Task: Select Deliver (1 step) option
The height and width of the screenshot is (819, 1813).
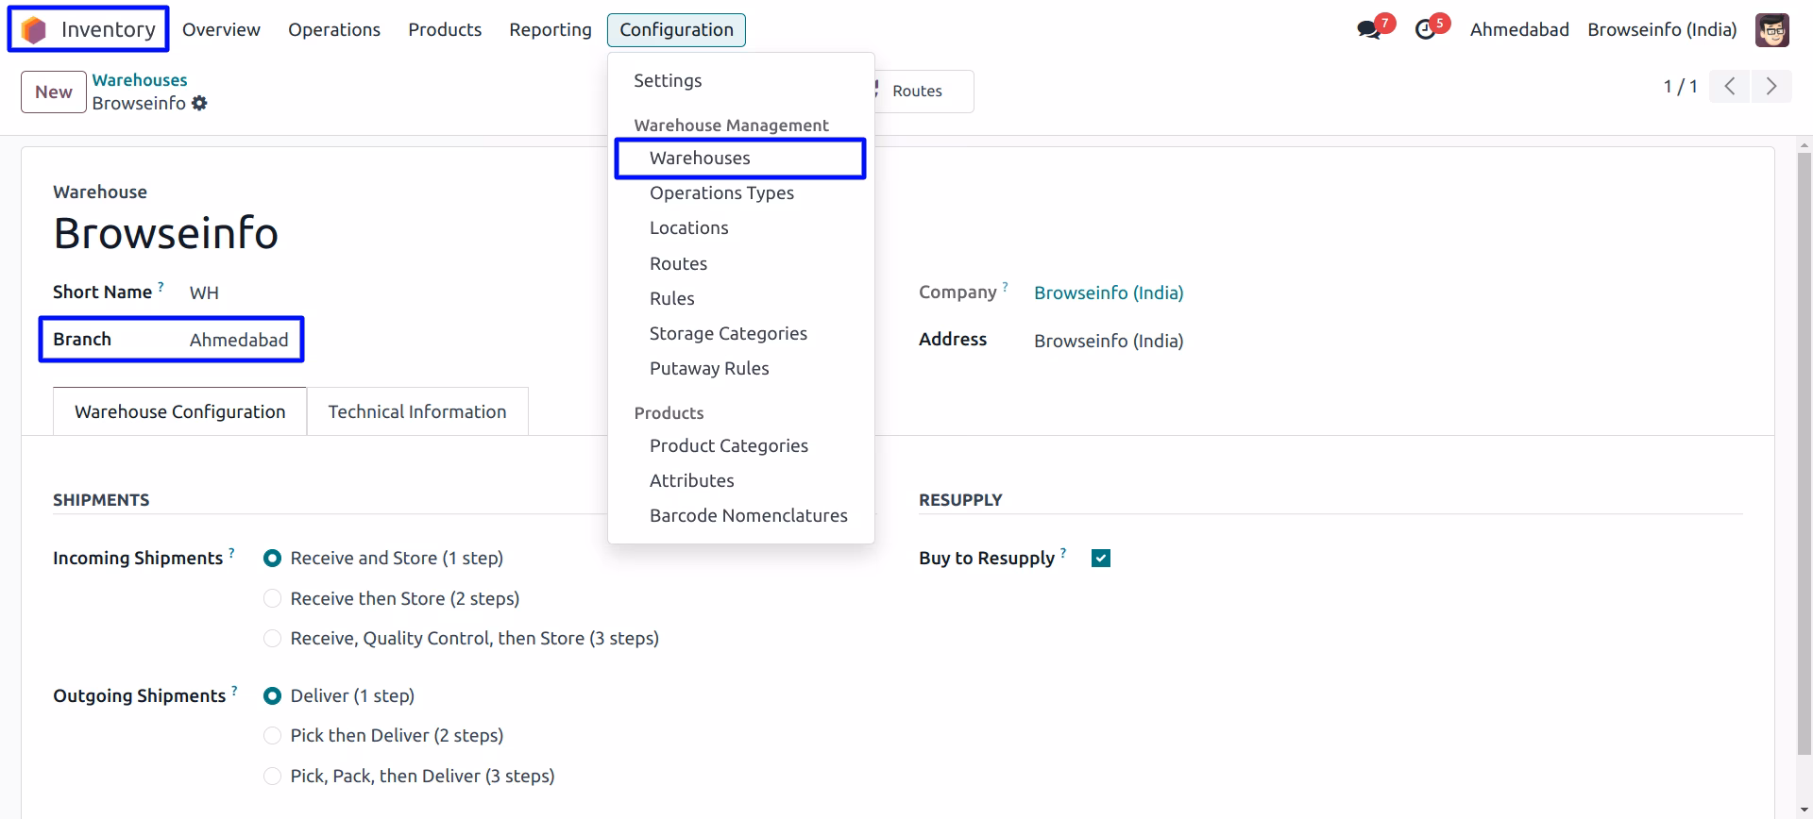Action: coord(273,696)
